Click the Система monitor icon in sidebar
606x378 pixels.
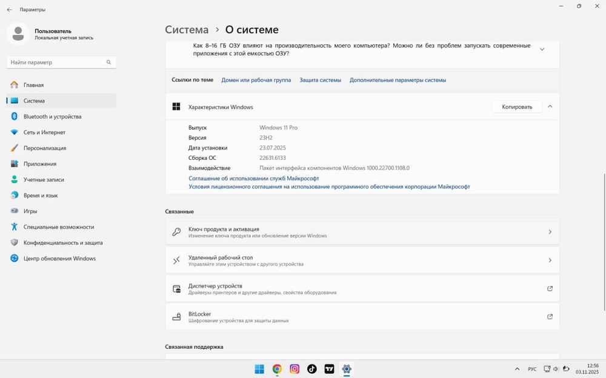pos(15,101)
